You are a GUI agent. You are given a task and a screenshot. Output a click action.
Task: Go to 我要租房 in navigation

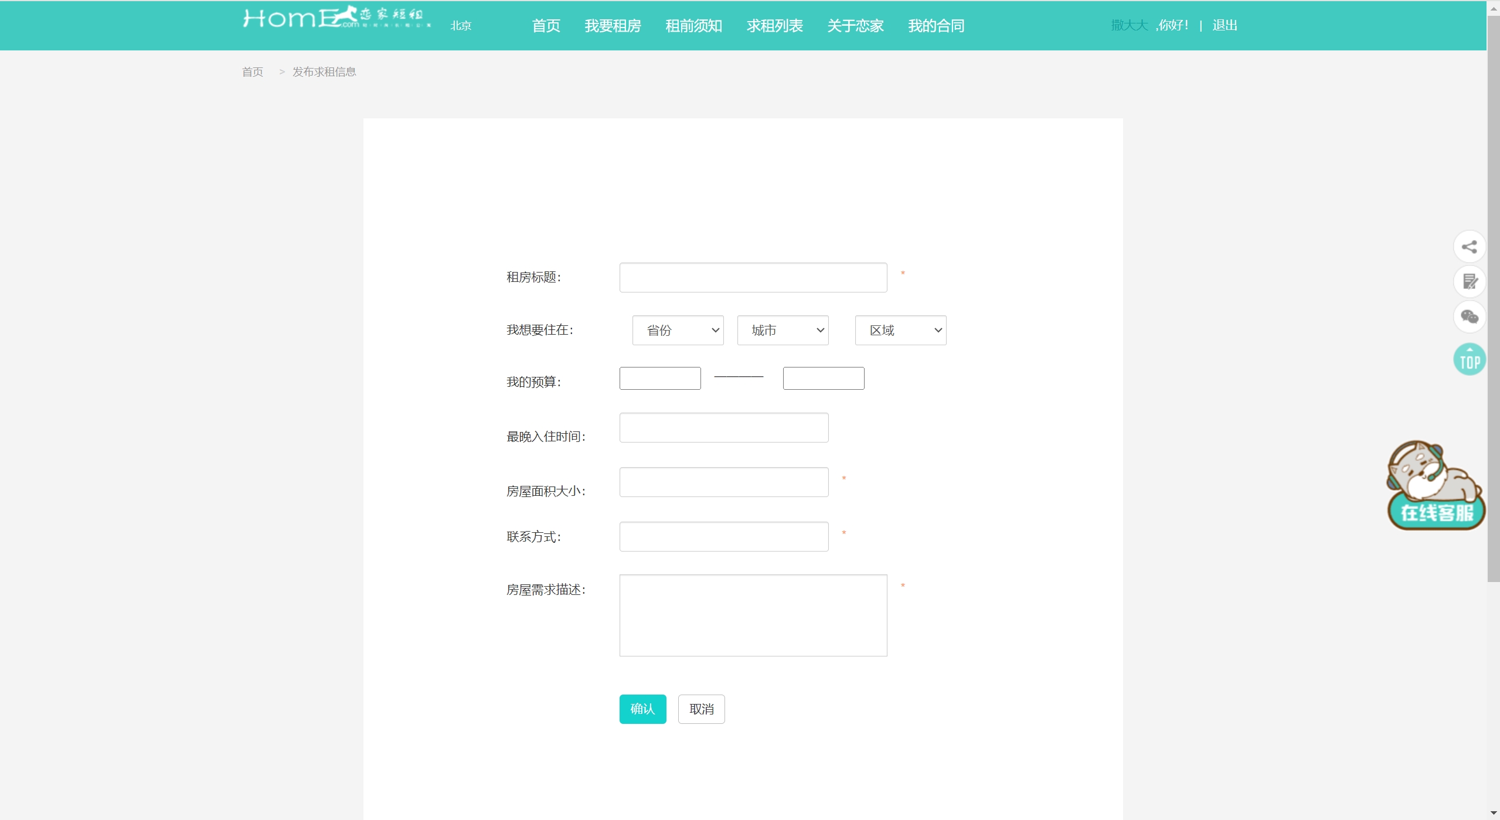613,26
